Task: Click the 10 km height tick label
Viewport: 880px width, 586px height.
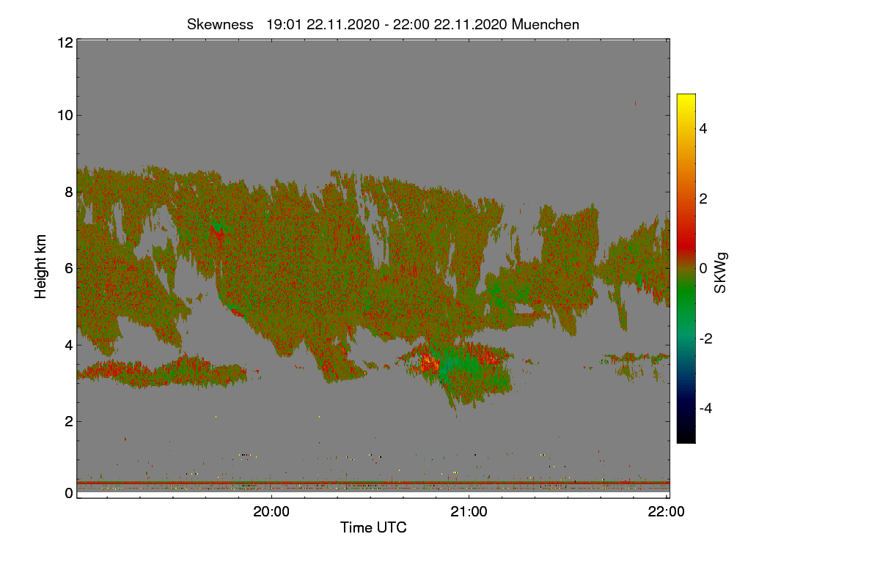Action: (65, 115)
